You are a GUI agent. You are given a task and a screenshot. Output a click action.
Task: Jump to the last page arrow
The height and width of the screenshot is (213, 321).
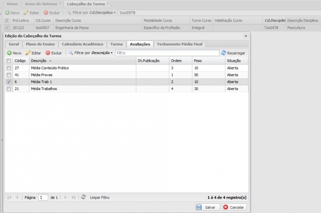[73, 197]
